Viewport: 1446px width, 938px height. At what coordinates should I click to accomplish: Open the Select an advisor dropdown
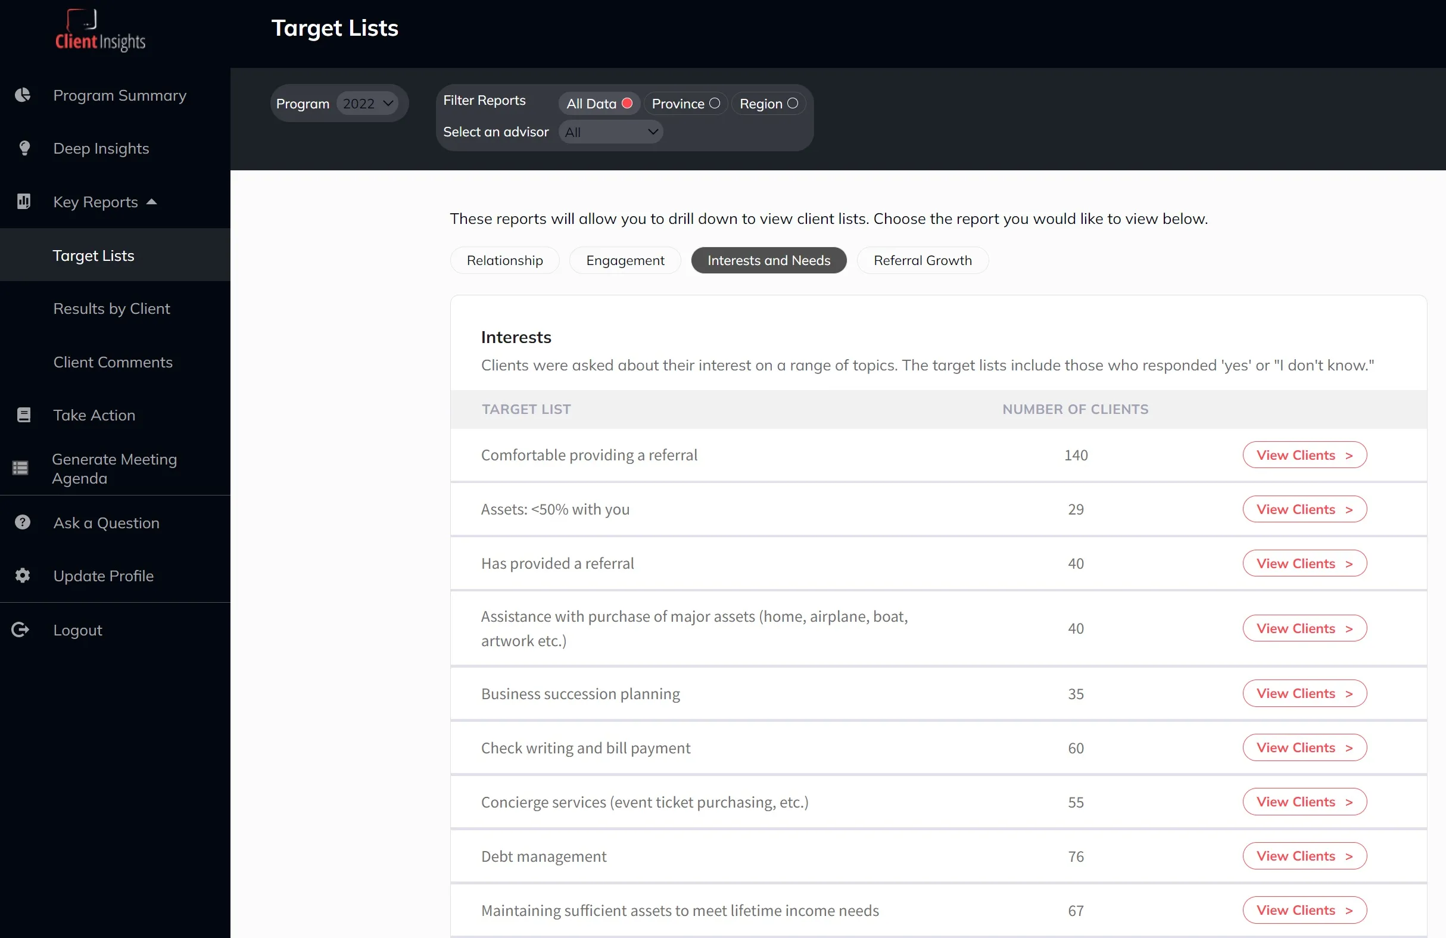point(610,132)
